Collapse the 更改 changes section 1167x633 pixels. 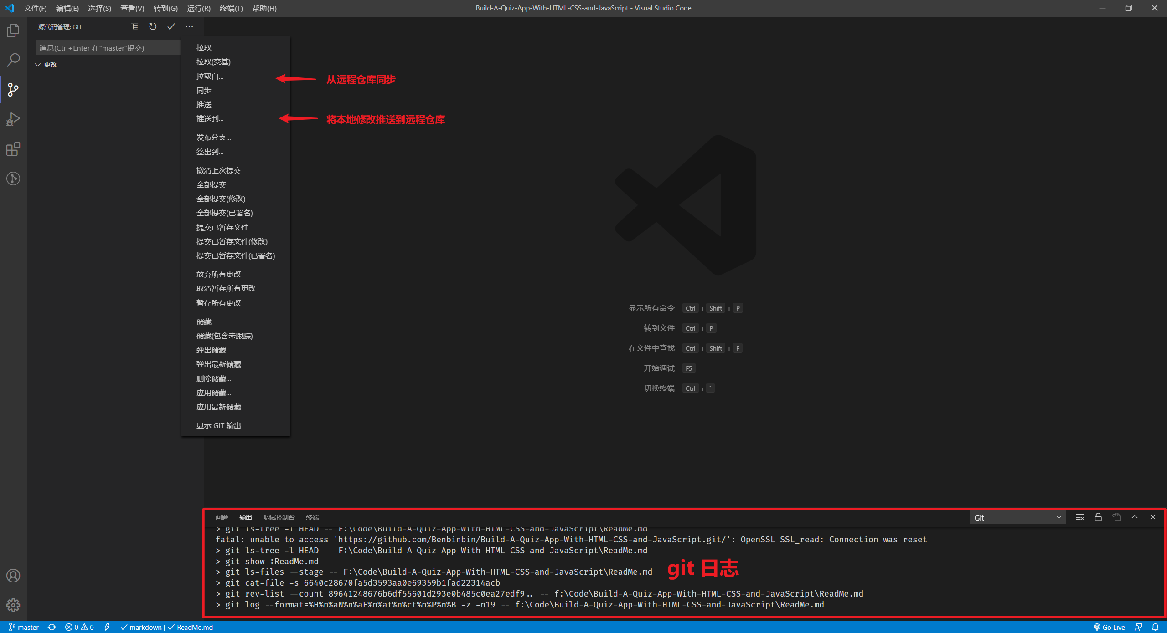click(46, 65)
